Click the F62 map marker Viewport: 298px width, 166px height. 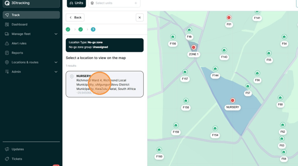tap(282, 125)
